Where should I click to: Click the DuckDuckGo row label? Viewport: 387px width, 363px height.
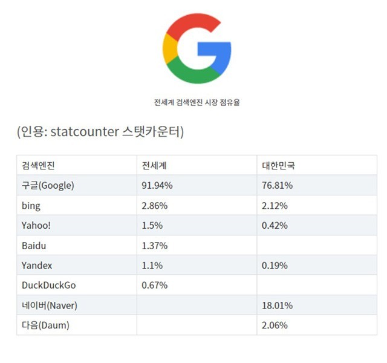[50, 285]
